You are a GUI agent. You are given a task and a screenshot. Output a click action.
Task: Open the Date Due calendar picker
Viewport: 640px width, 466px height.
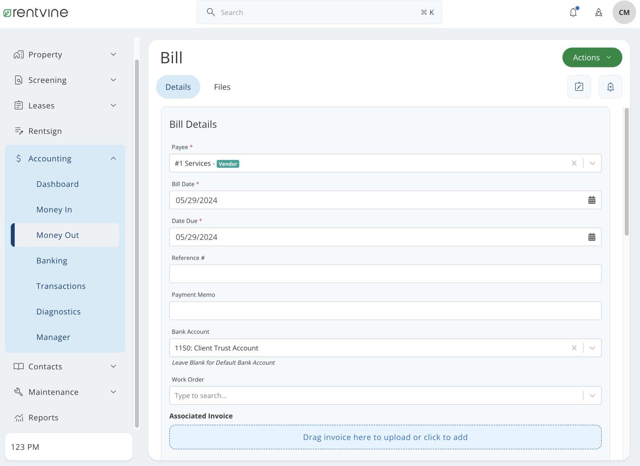coord(592,237)
